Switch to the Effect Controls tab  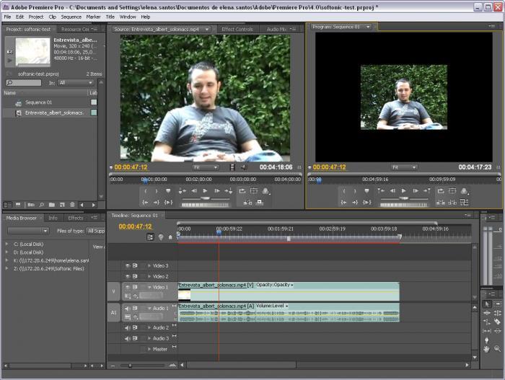237,30
